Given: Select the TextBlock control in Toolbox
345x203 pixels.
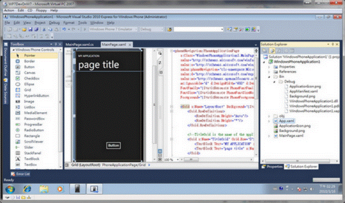Looking at the screenshot, I should [x=32, y=159].
